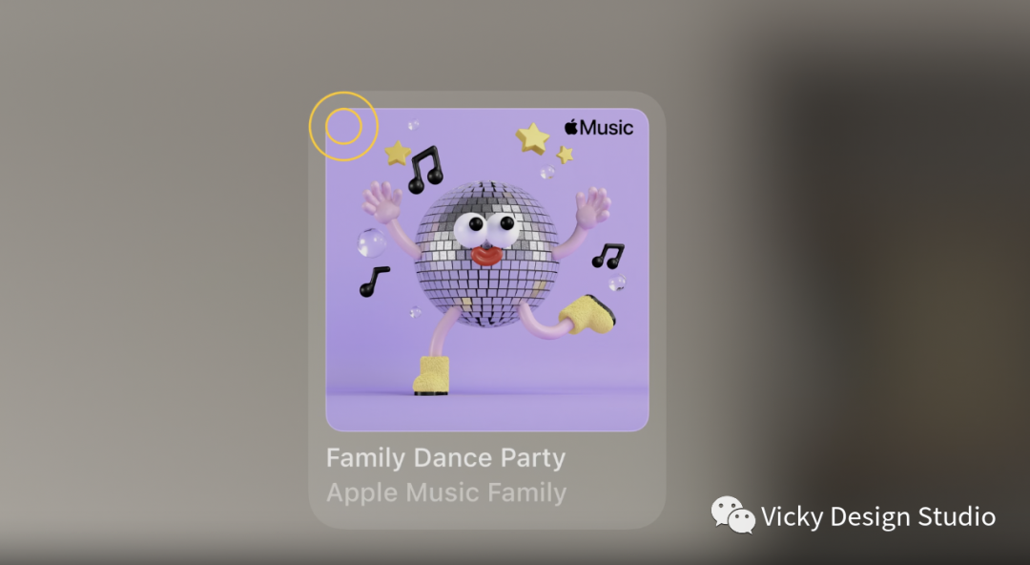Click the large gold star near Music logo
This screenshot has height=565, width=1030.
pos(532,138)
